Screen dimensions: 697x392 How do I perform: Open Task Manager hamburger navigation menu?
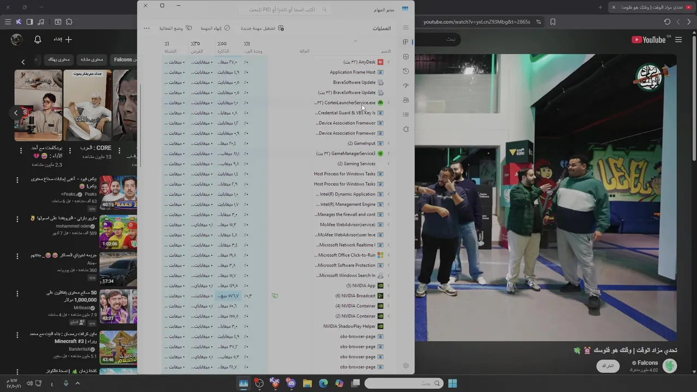coord(406,28)
